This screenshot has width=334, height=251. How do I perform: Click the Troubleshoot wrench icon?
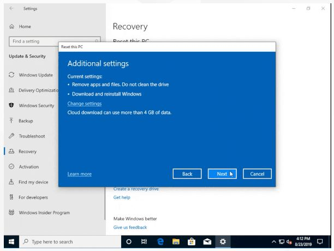[x=11, y=136]
